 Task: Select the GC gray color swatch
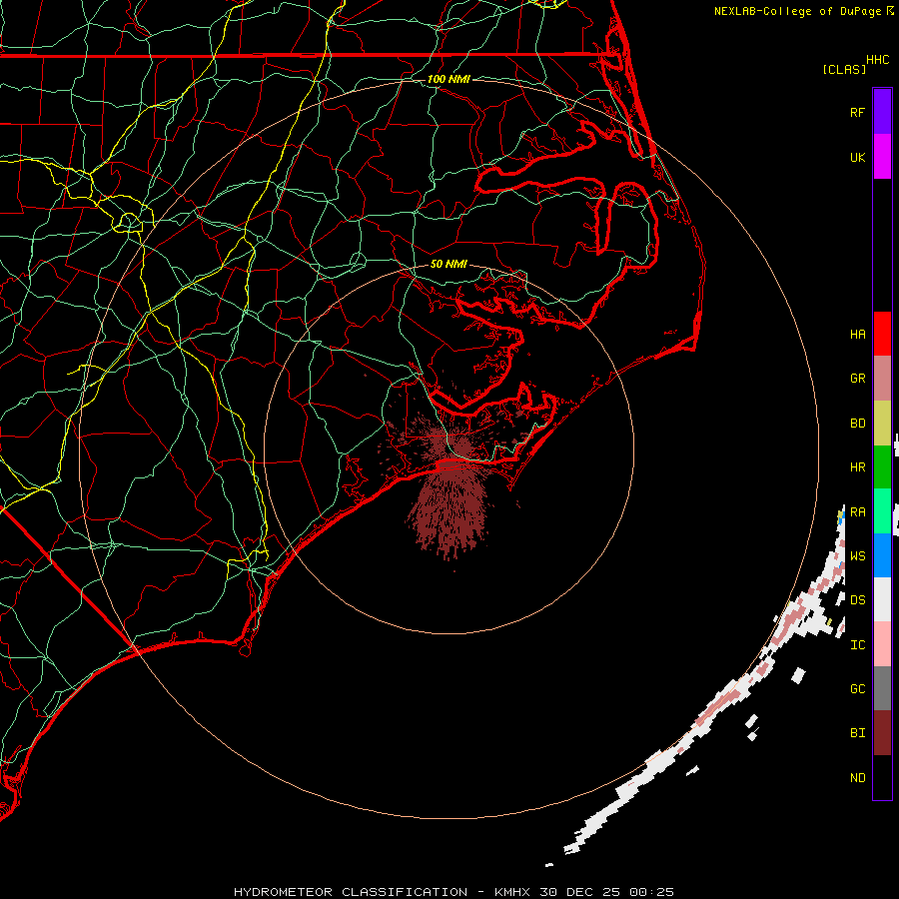[882, 688]
